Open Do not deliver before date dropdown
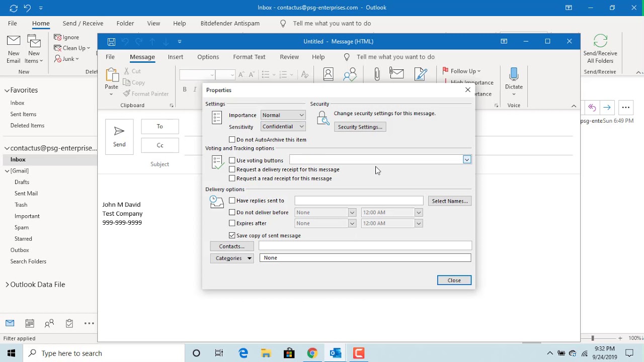Image resolution: width=644 pixels, height=362 pixels. 352,213
